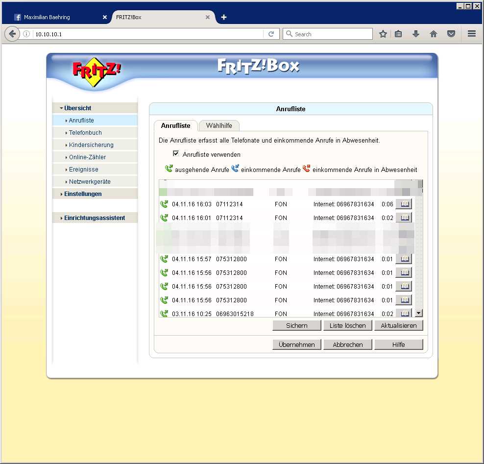This screenshot has height=464, width=484.
Task: Focus the browser Search field
Action: click(x=328, y=34)
